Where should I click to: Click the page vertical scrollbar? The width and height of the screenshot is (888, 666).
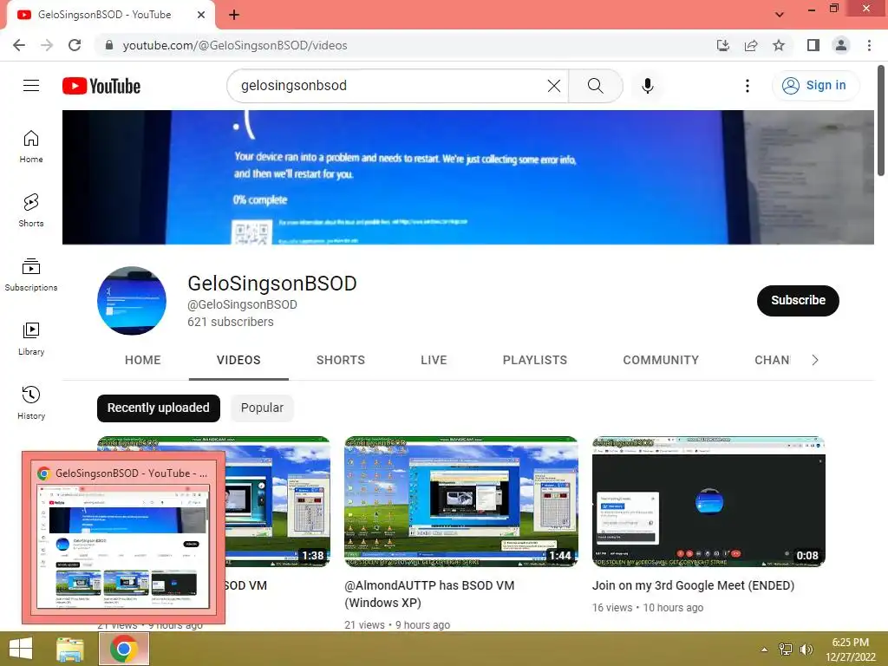click(881, 120)
